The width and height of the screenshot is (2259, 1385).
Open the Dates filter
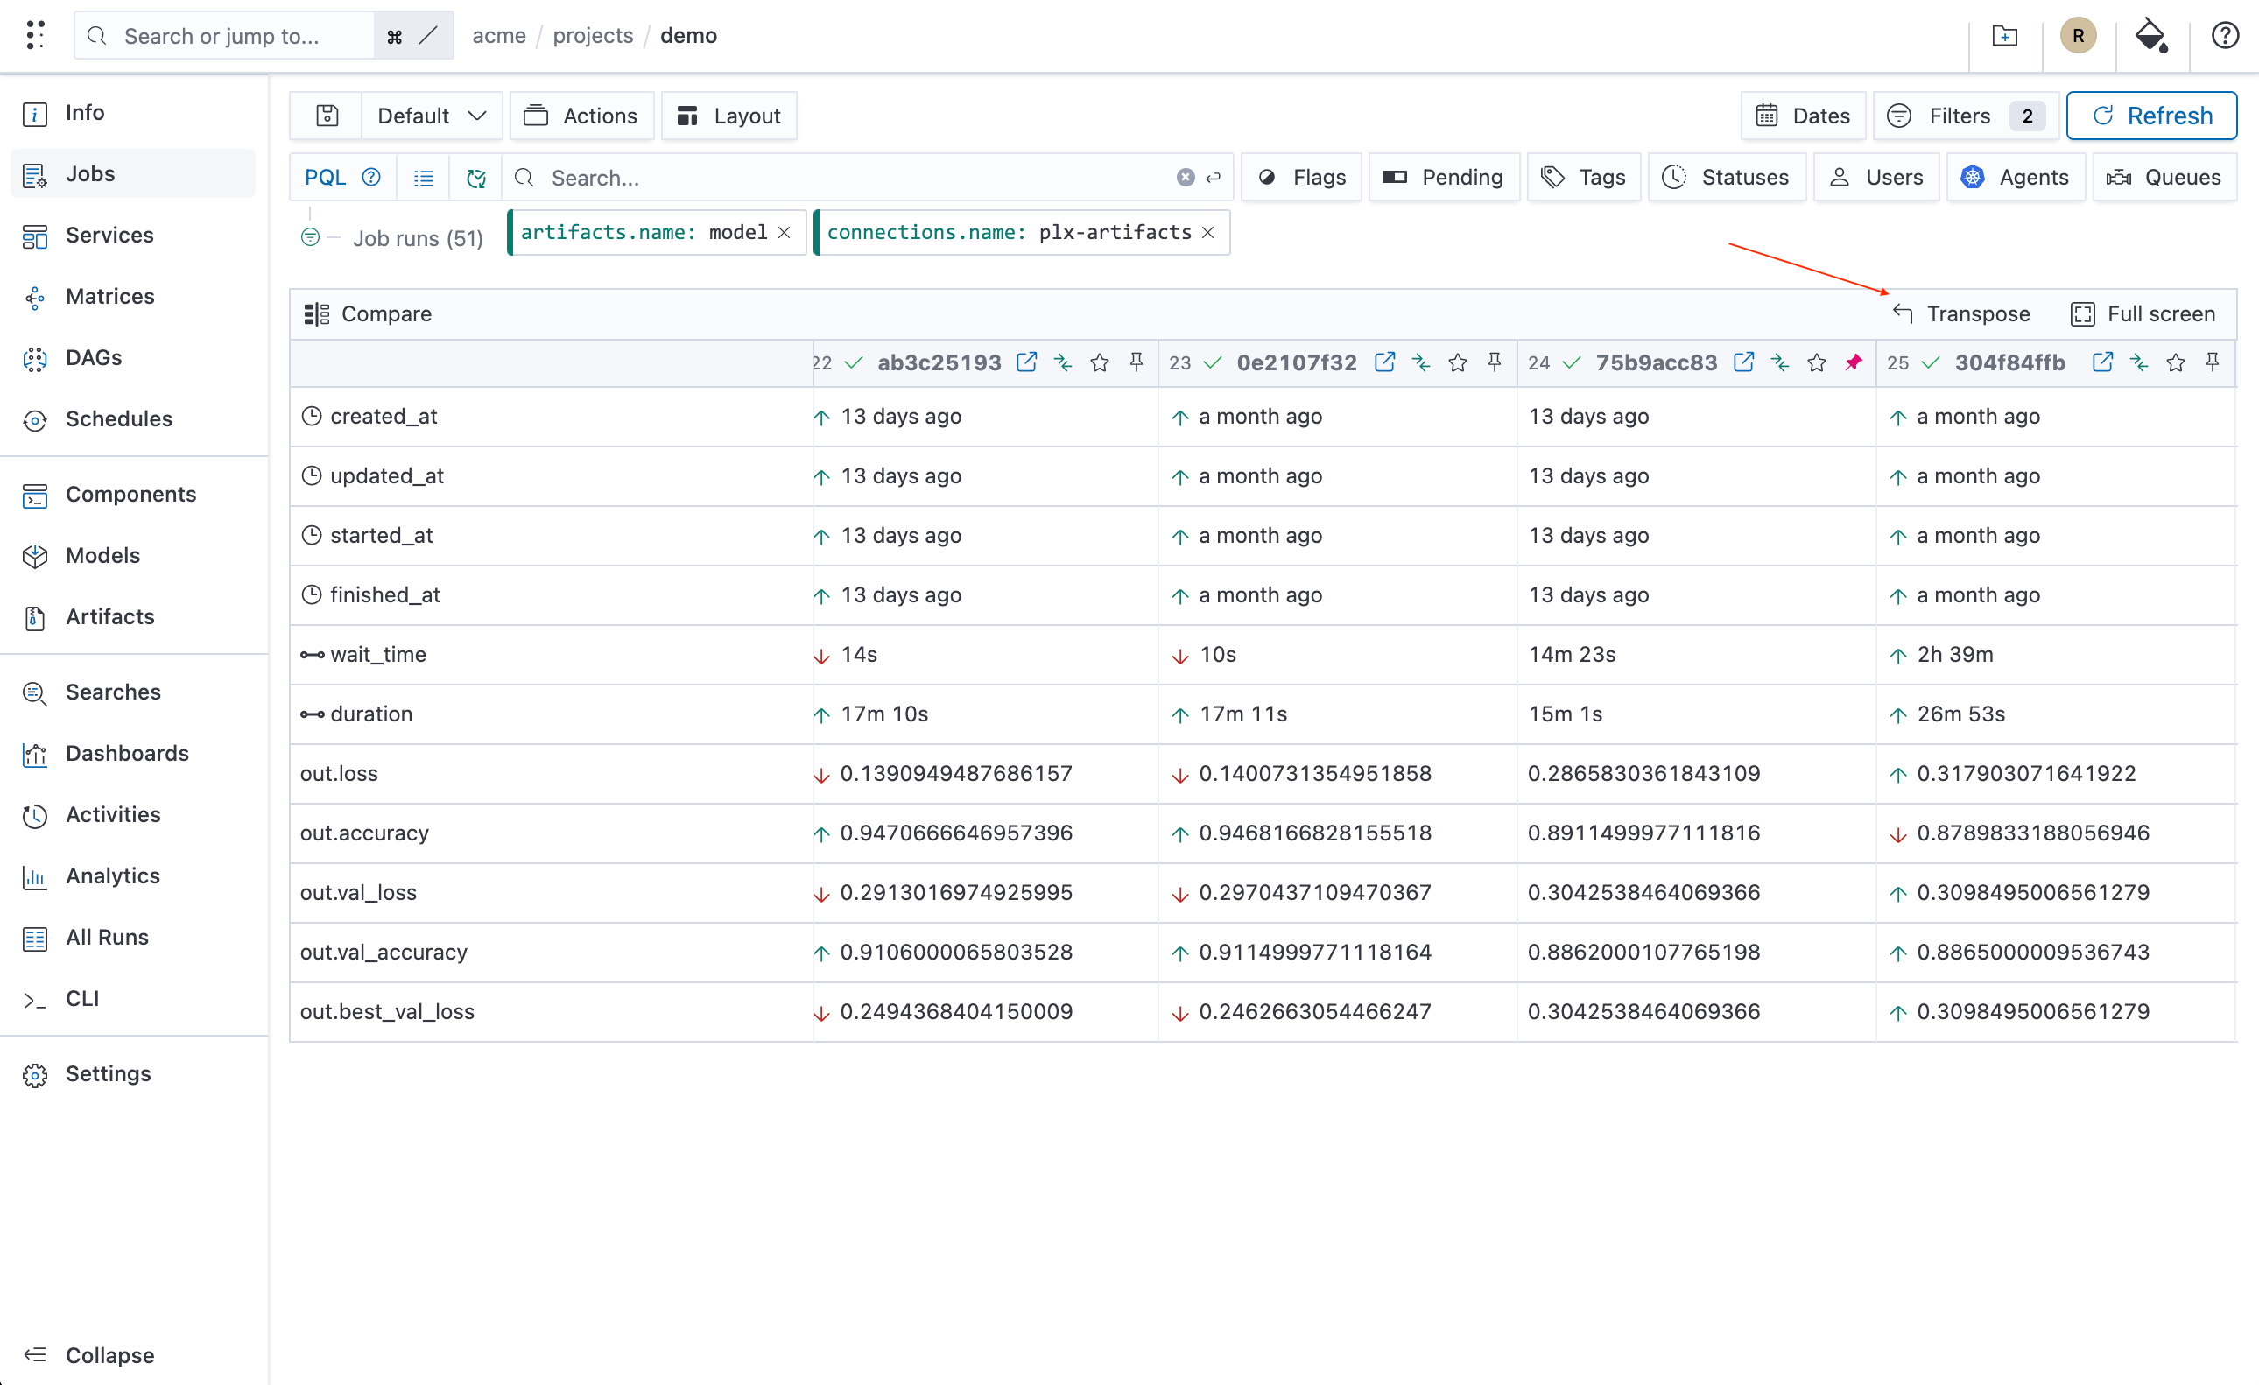tap(1803, 116)
